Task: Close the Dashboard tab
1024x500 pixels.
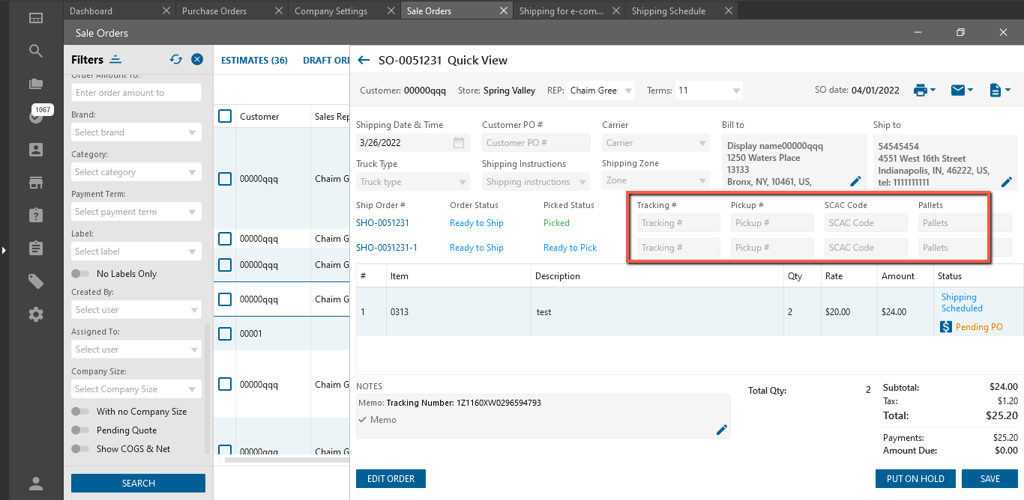Action: pos(166,10)
